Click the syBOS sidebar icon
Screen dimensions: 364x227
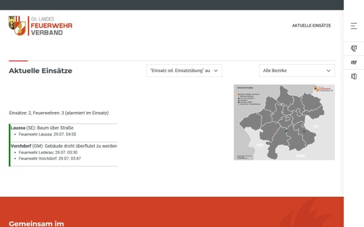click(354, 62)
